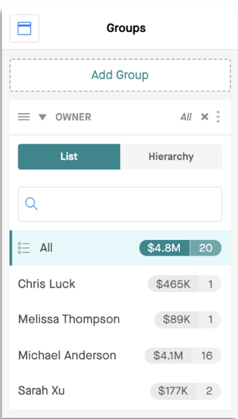The image size is (238, 419).
Task: Click the Add Group button
Action: point(120,75)
